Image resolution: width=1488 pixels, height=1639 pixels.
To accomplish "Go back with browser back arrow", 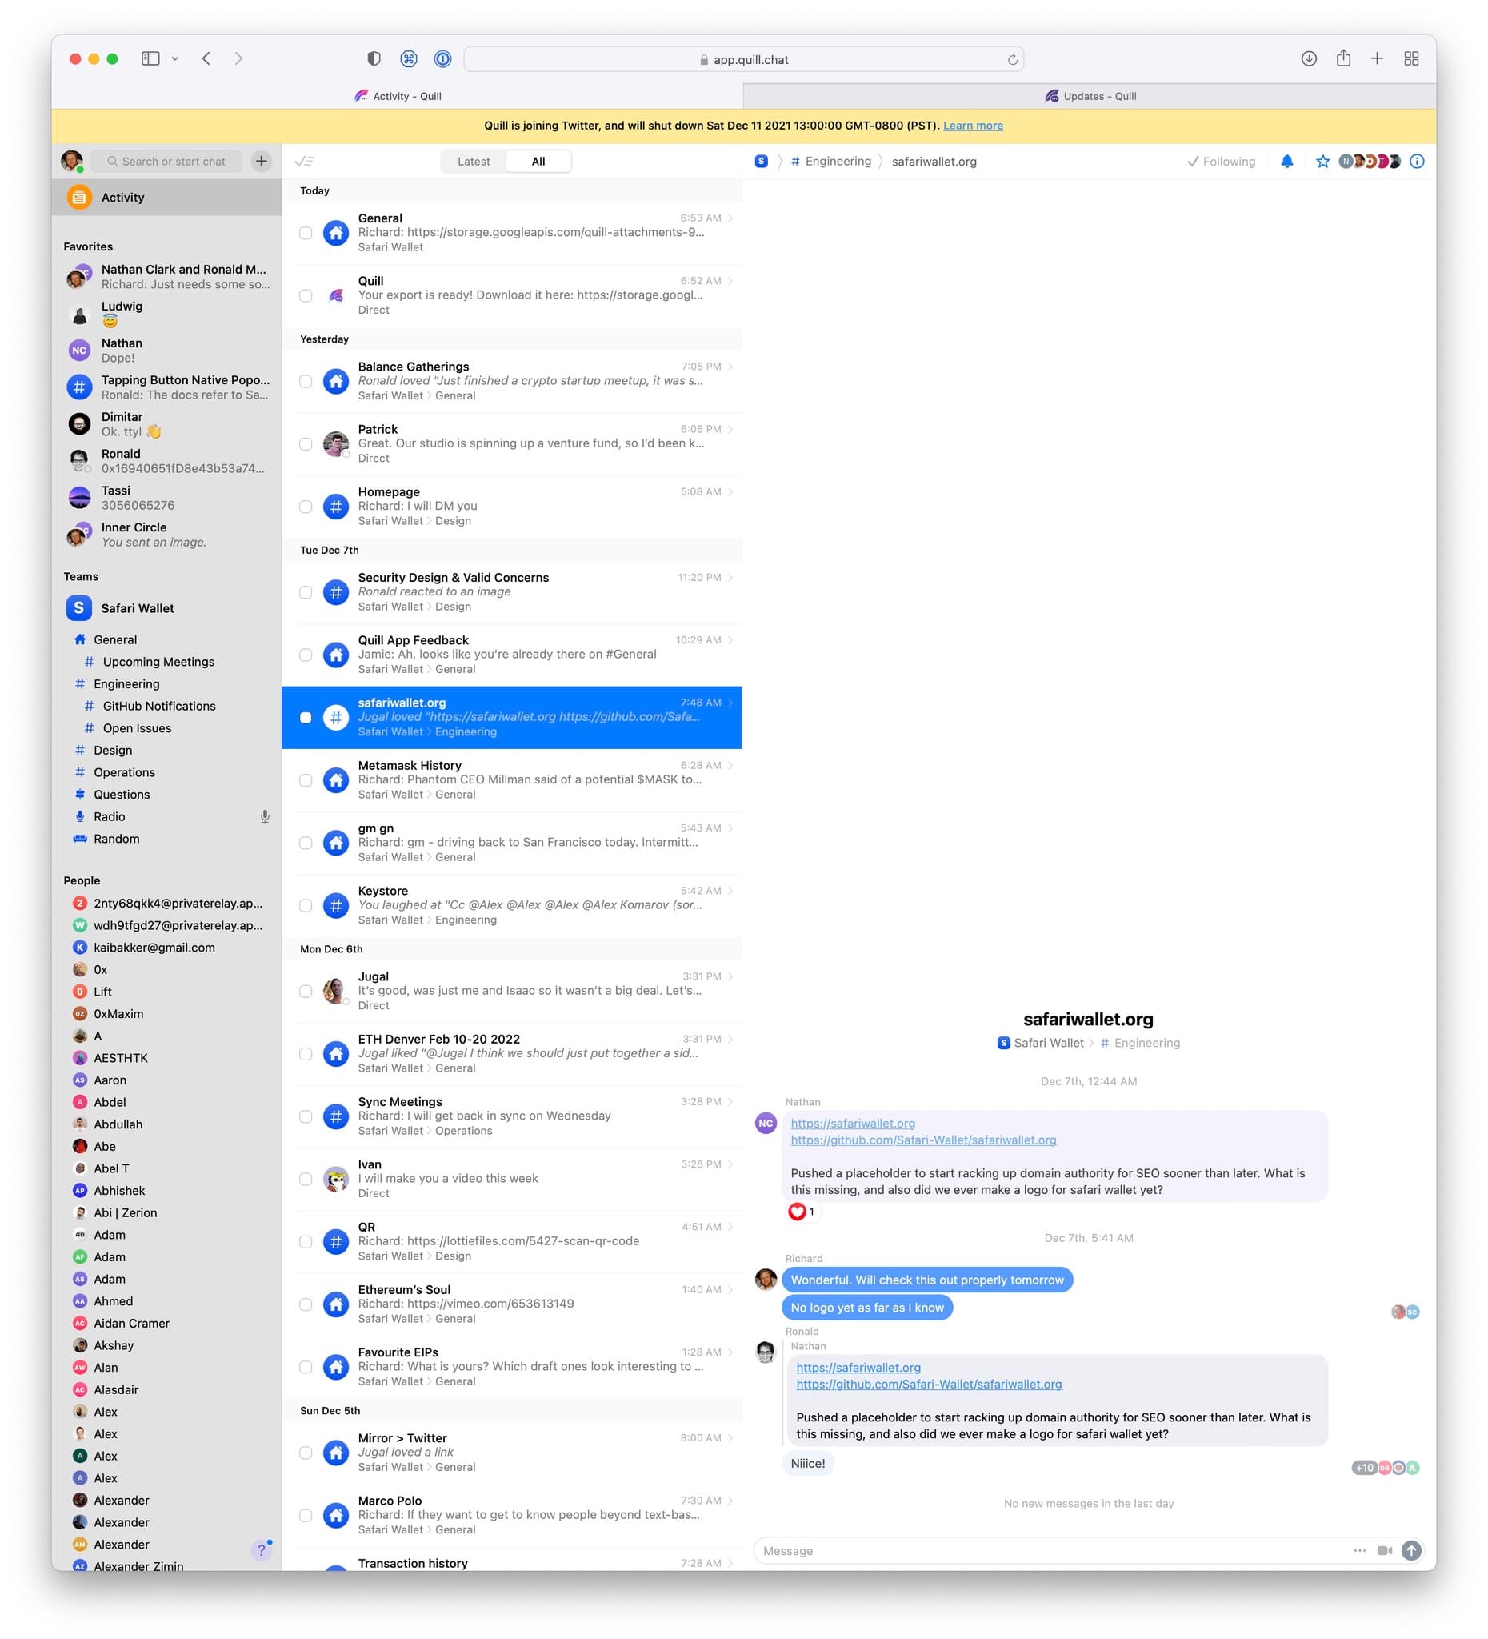I will pyautogui.click(x=206, y=58).
